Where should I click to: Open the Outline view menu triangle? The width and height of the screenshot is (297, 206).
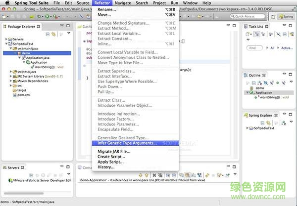[x=291, y=82]
